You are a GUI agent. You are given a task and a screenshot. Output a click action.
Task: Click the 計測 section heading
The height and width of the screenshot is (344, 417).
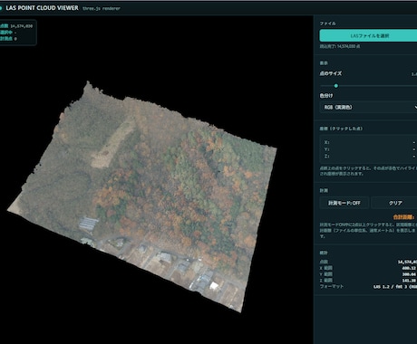(324, 190)
